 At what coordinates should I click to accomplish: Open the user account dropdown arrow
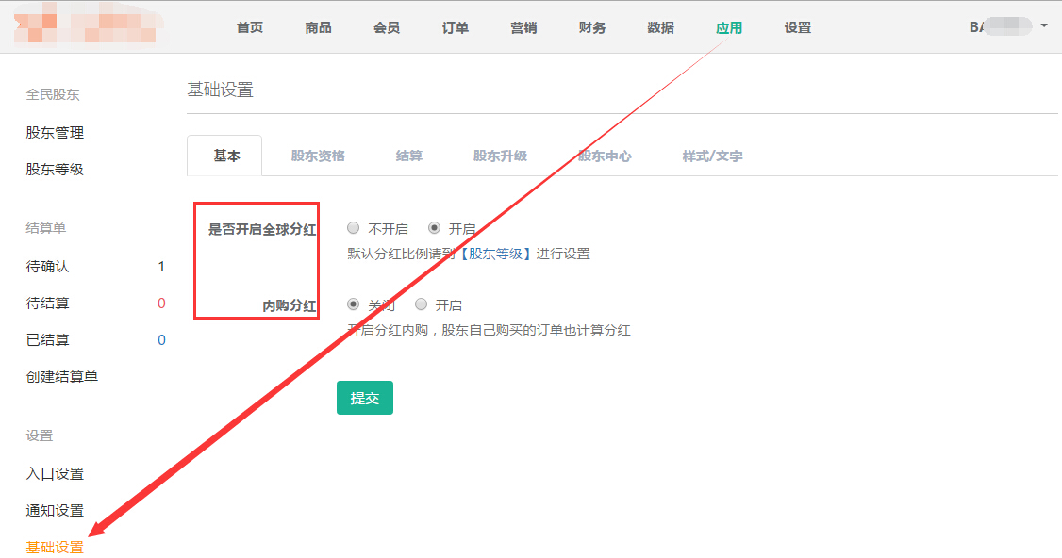pyautogui.click(x=1044, y=26)
